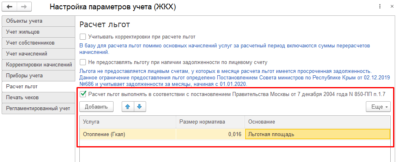Switch to Учет жильцов tab
This screenshot has width=398, height=162.
(38, 32)
